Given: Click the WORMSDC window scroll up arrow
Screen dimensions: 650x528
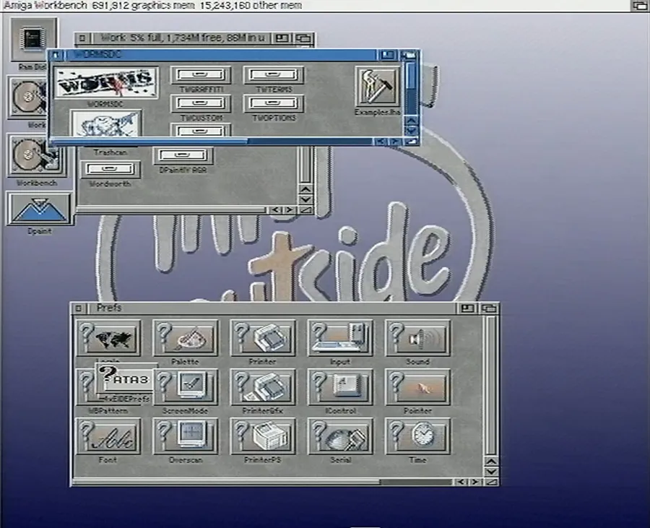Looking at the screenshot, I should [411, 121].
